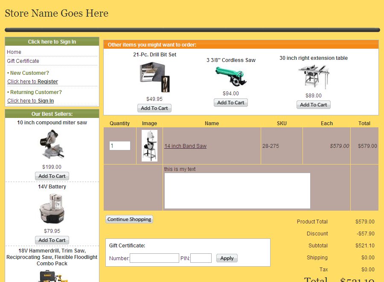
Task: Add the compound miter saw to cart
Action: tap(52, 176)
